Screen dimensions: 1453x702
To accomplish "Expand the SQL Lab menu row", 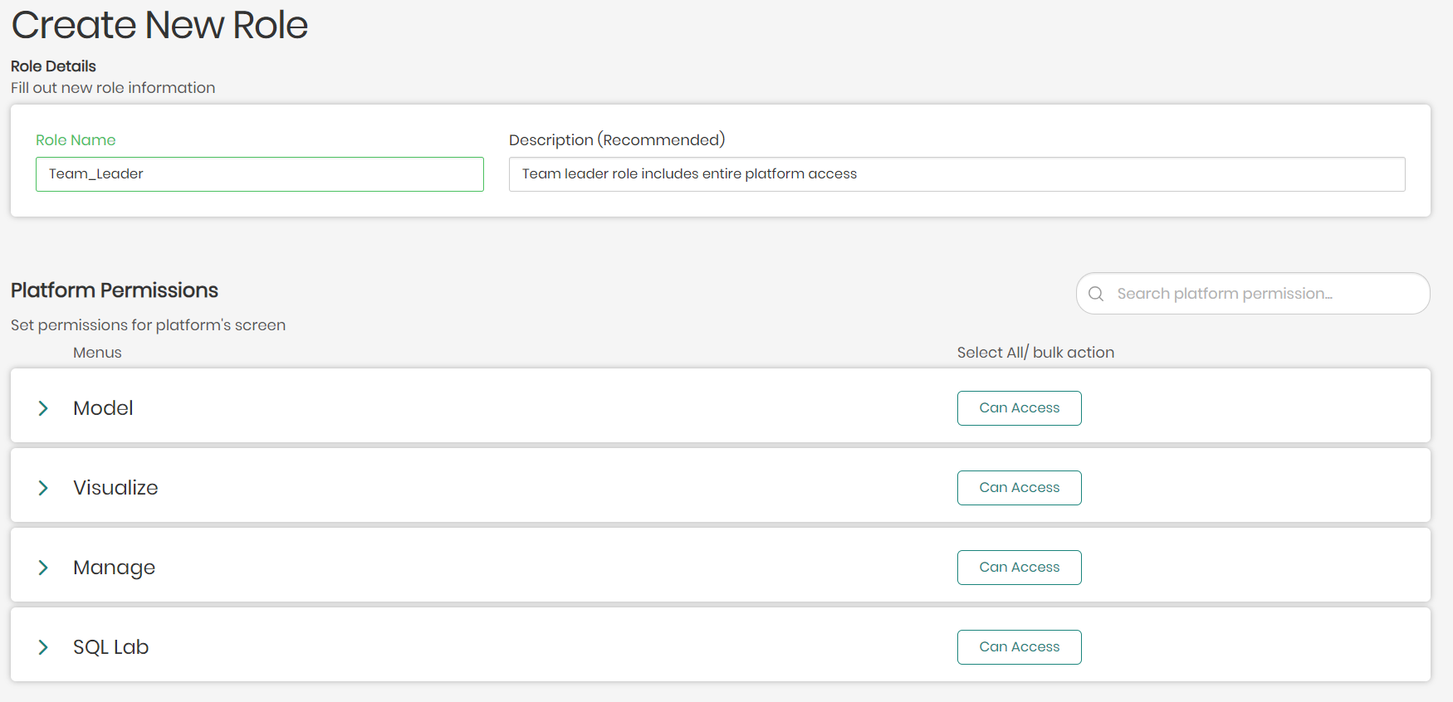I will point(43,647).
